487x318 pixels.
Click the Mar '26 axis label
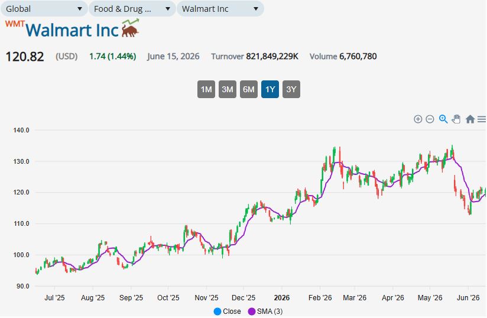pos(355,298)
